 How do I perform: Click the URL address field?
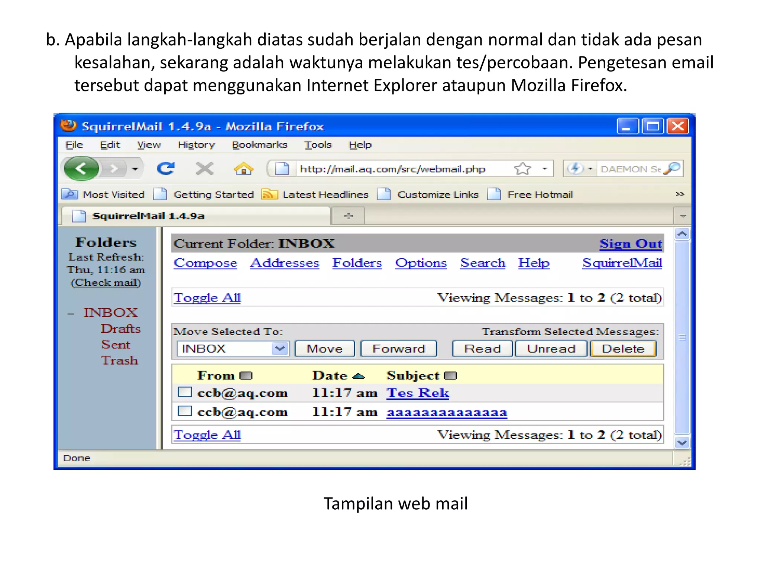393,169
